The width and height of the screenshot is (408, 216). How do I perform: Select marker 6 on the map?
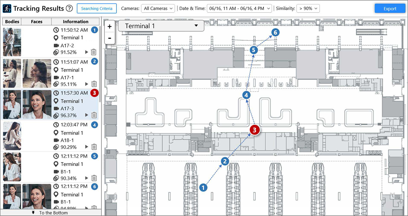(x=275, y=32)
